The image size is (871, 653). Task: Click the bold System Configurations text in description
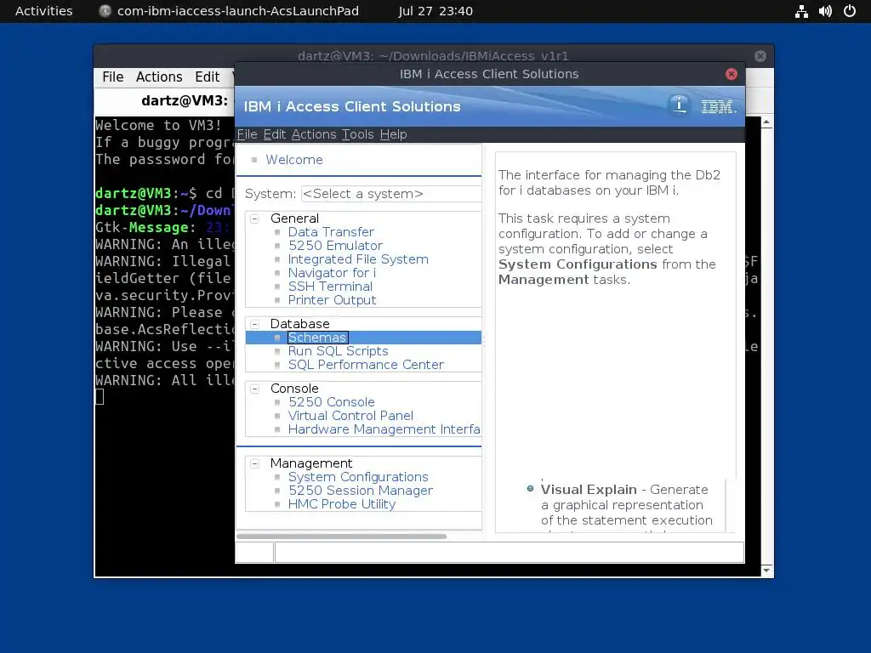578,264
